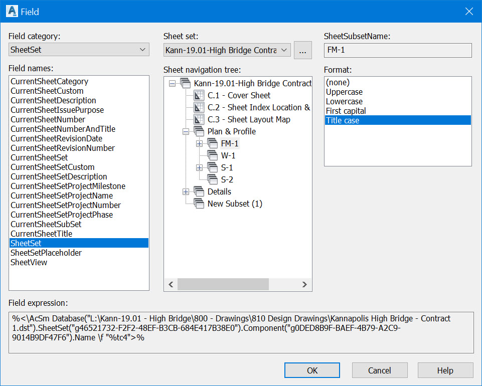Screen dimensions: 482x386
Task: Click the FM-1 subset icon
Action: (x=213, y=143)
